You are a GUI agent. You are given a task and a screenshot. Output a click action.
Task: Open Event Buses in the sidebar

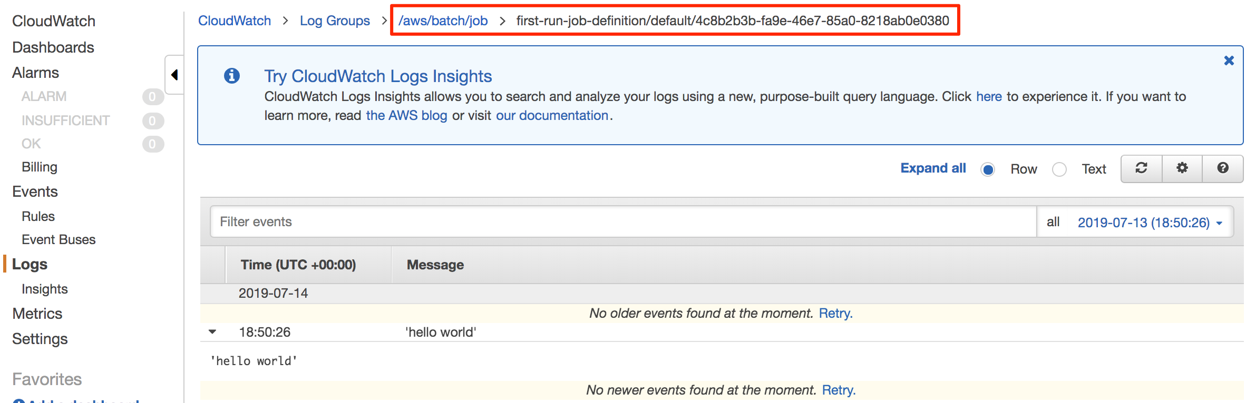pyautogui.click(x=59, y=239)
